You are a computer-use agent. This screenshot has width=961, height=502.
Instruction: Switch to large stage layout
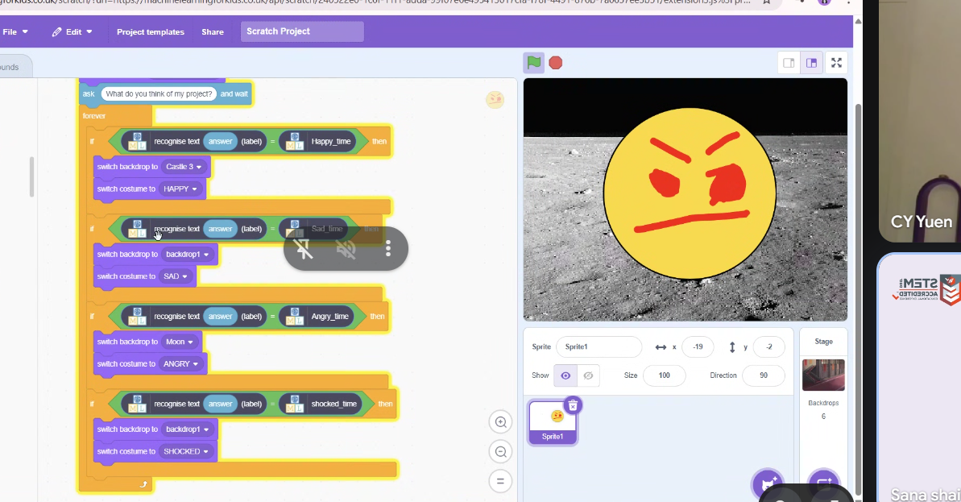811,63
